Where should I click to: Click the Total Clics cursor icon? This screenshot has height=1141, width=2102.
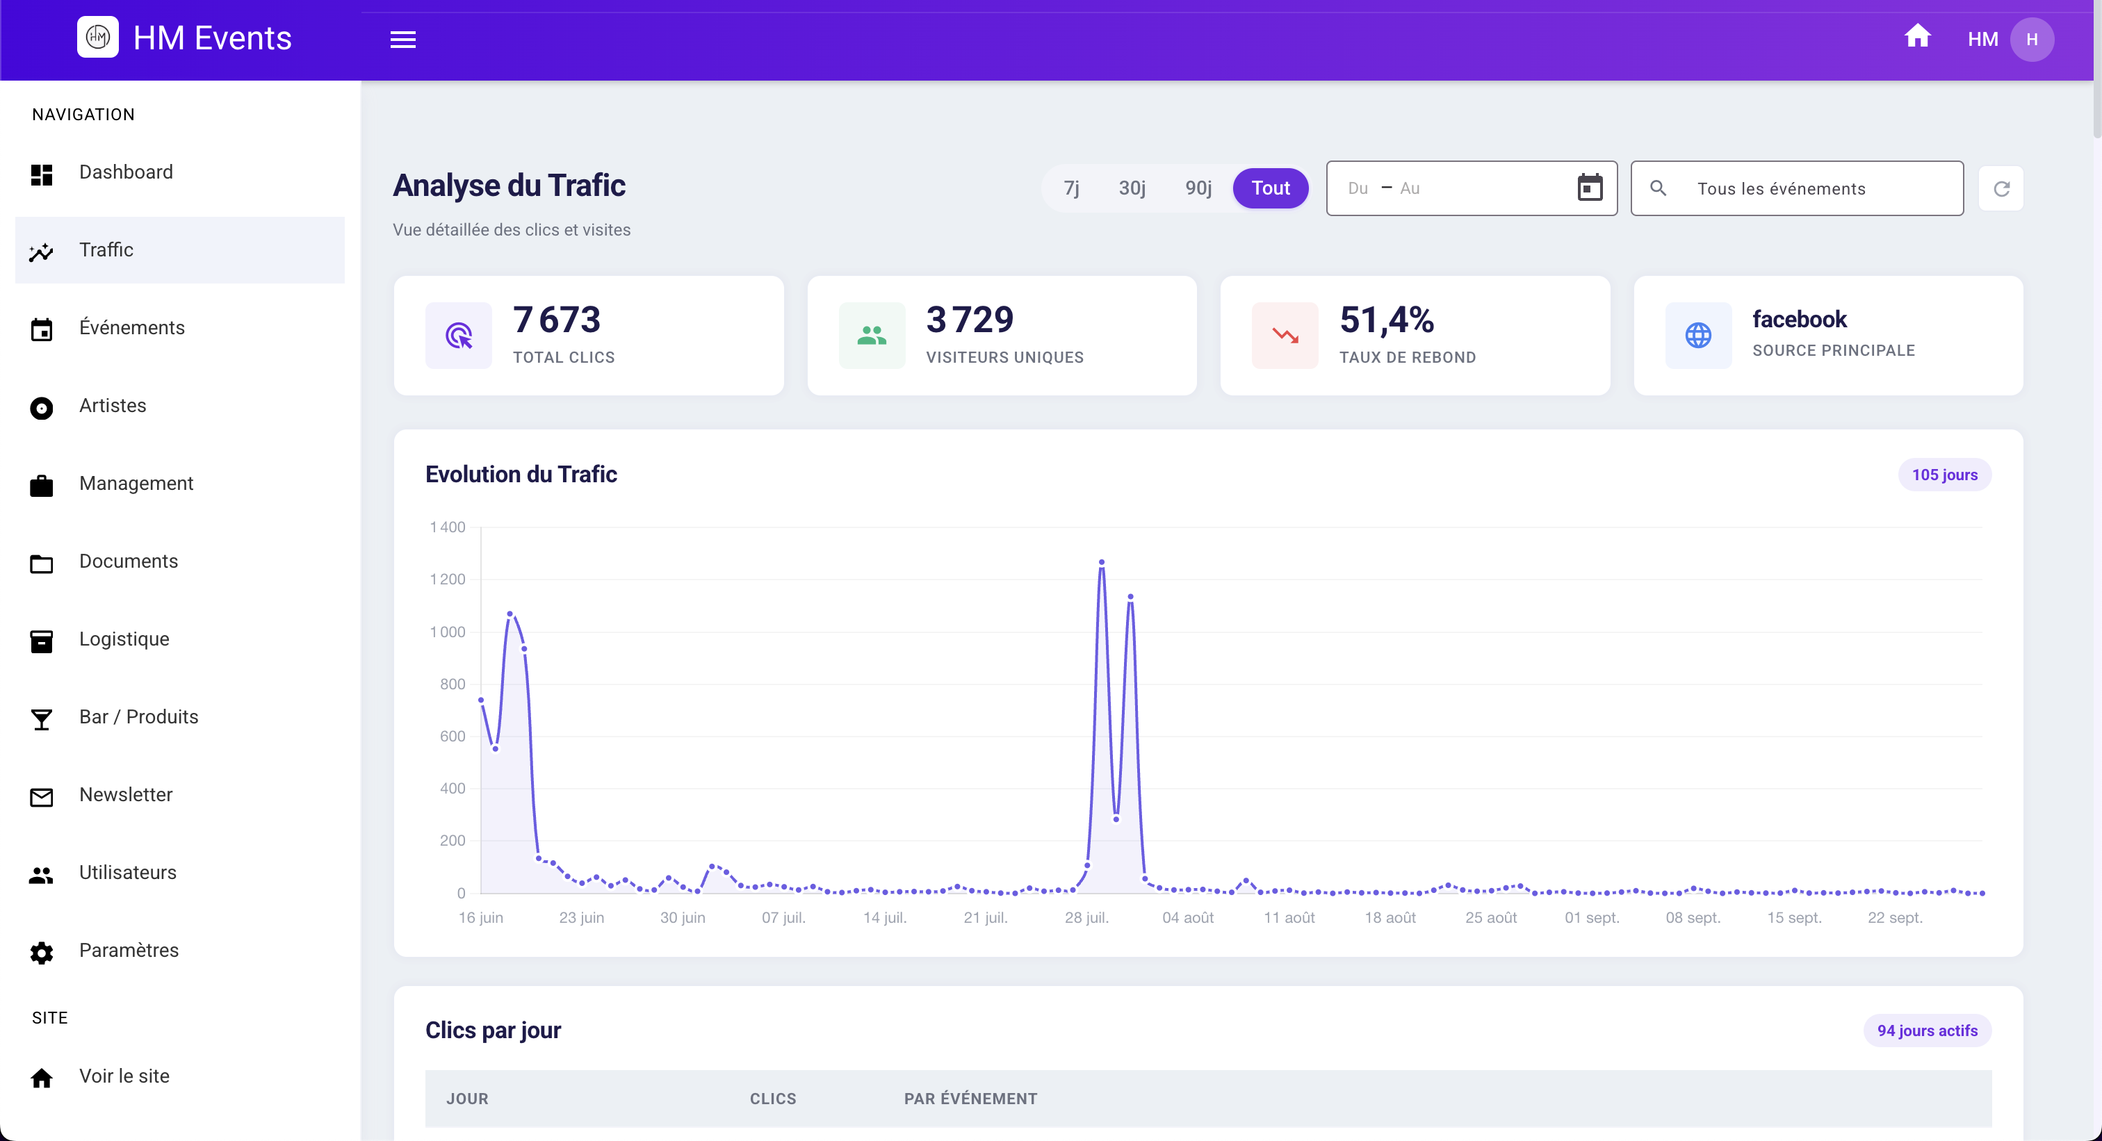459,335
